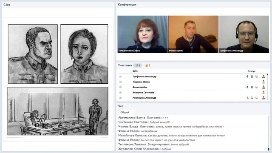The image size is (272, 153).
Task: Select participant name Тишкина Ирина
Action: tap(141, 82)
